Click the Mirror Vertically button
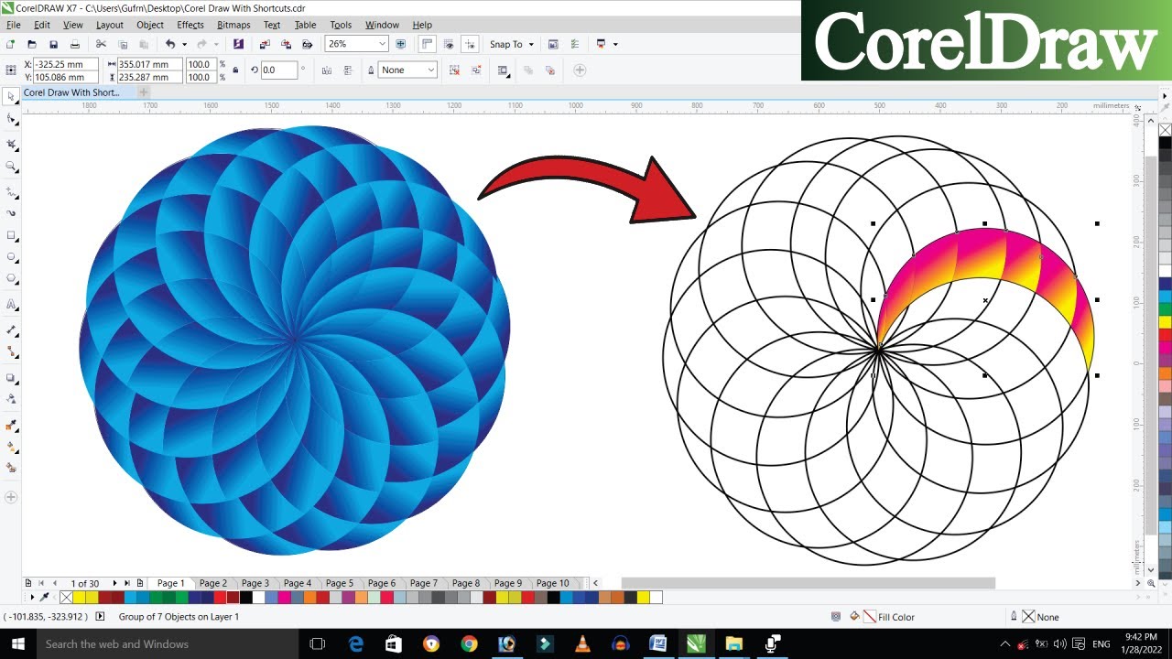The width and height of the screenshot is (1172, 659). coord(348,70)
